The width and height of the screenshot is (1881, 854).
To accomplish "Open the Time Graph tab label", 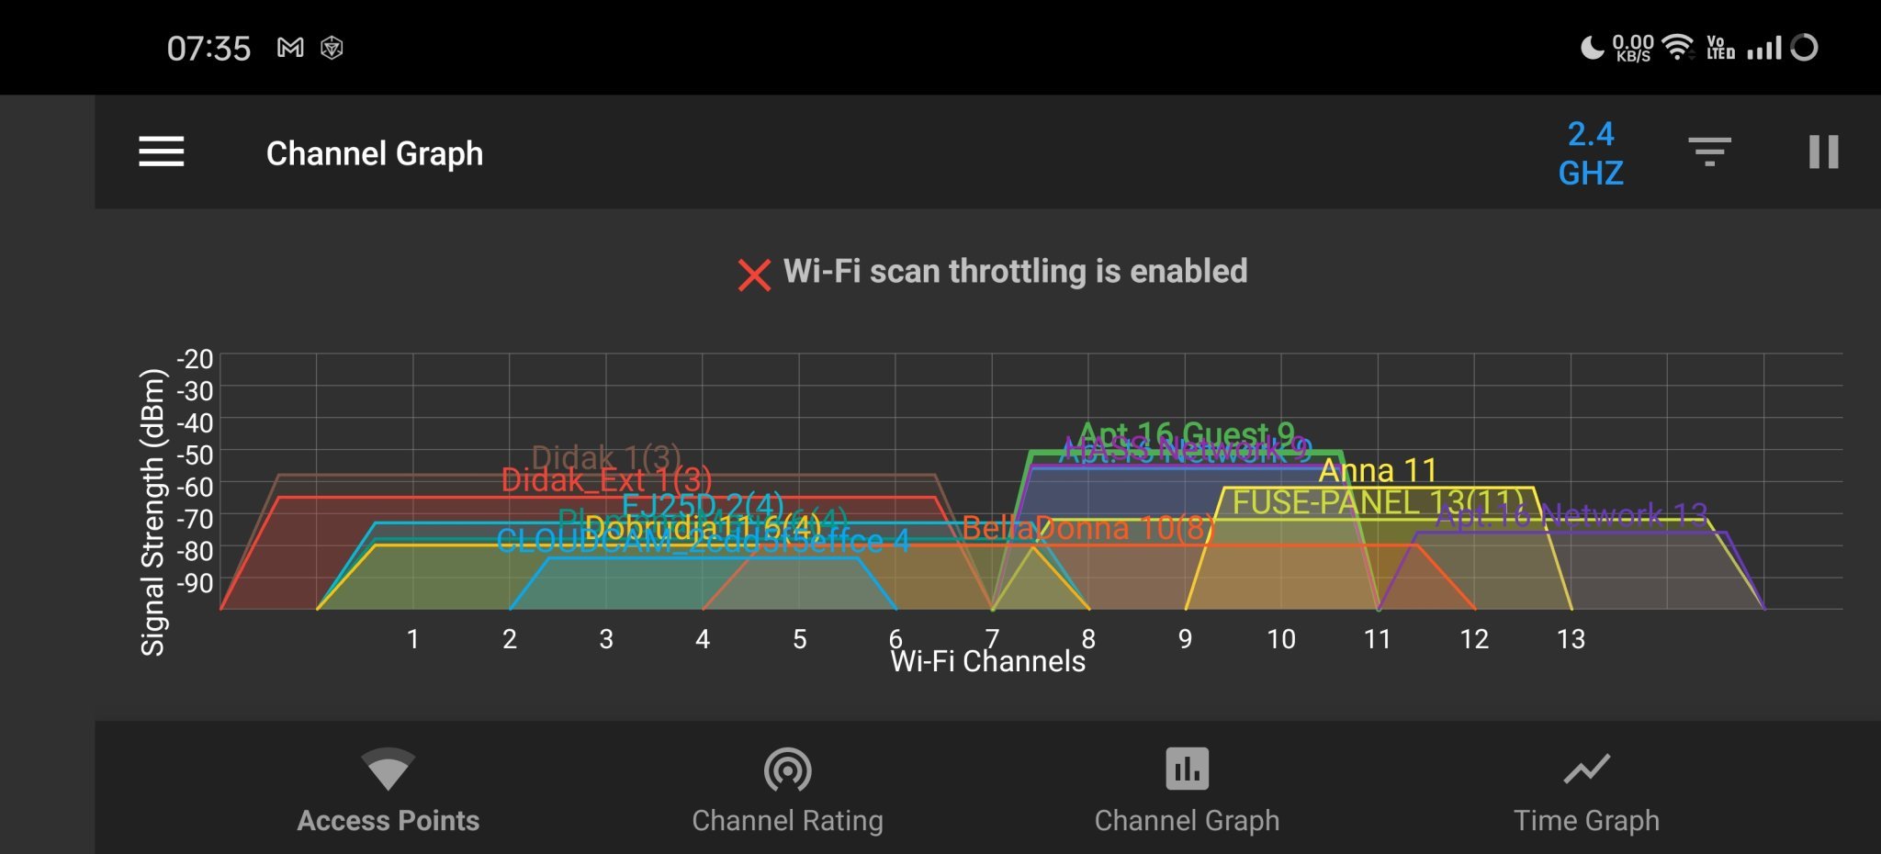I will (1586, 820).
